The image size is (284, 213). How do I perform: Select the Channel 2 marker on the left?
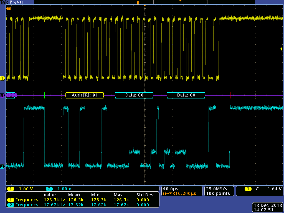pos(3,166)
